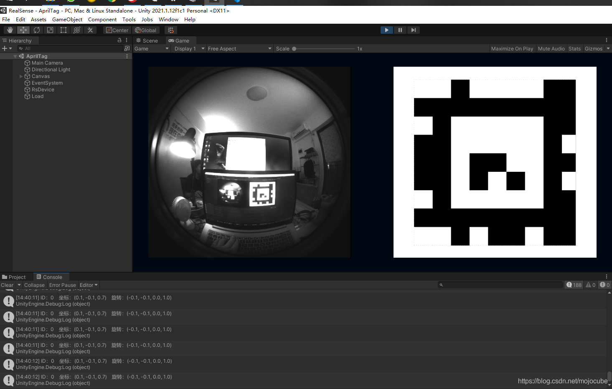Viewport: 612px width, 389px height.
Task: Open the create object plus dropdown
Action: pyautogui.click(x=7, y=48)
